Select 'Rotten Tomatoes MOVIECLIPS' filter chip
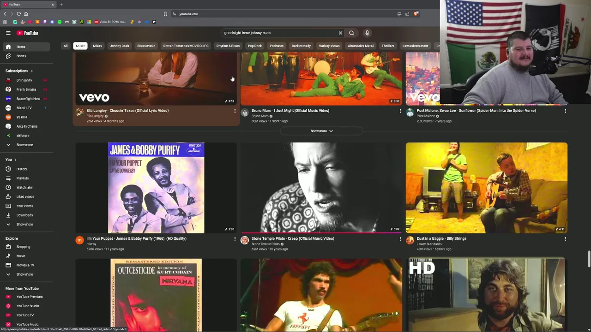The width and height of the screenshot is (591, 332). [186, 46]
